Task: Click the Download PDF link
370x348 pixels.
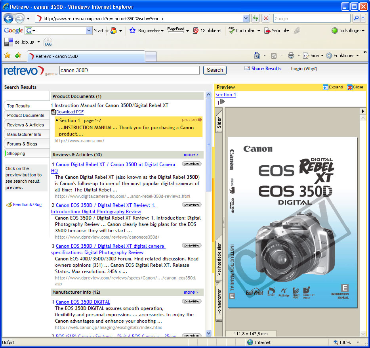Action: [69, 112]
